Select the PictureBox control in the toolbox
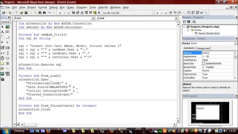The image size is (238, 134). (7, 27)
